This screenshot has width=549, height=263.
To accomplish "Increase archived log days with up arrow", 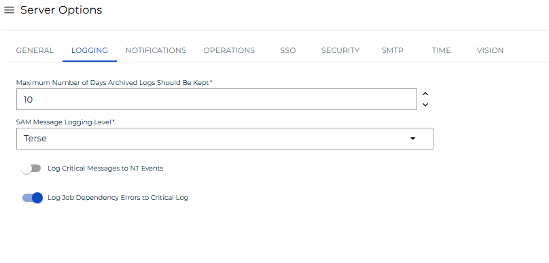I will pos(425,94).
